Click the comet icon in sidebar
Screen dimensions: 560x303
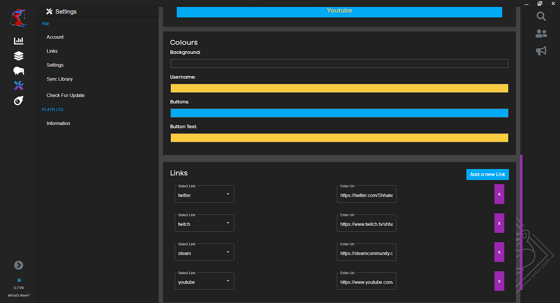pos(18,101)
